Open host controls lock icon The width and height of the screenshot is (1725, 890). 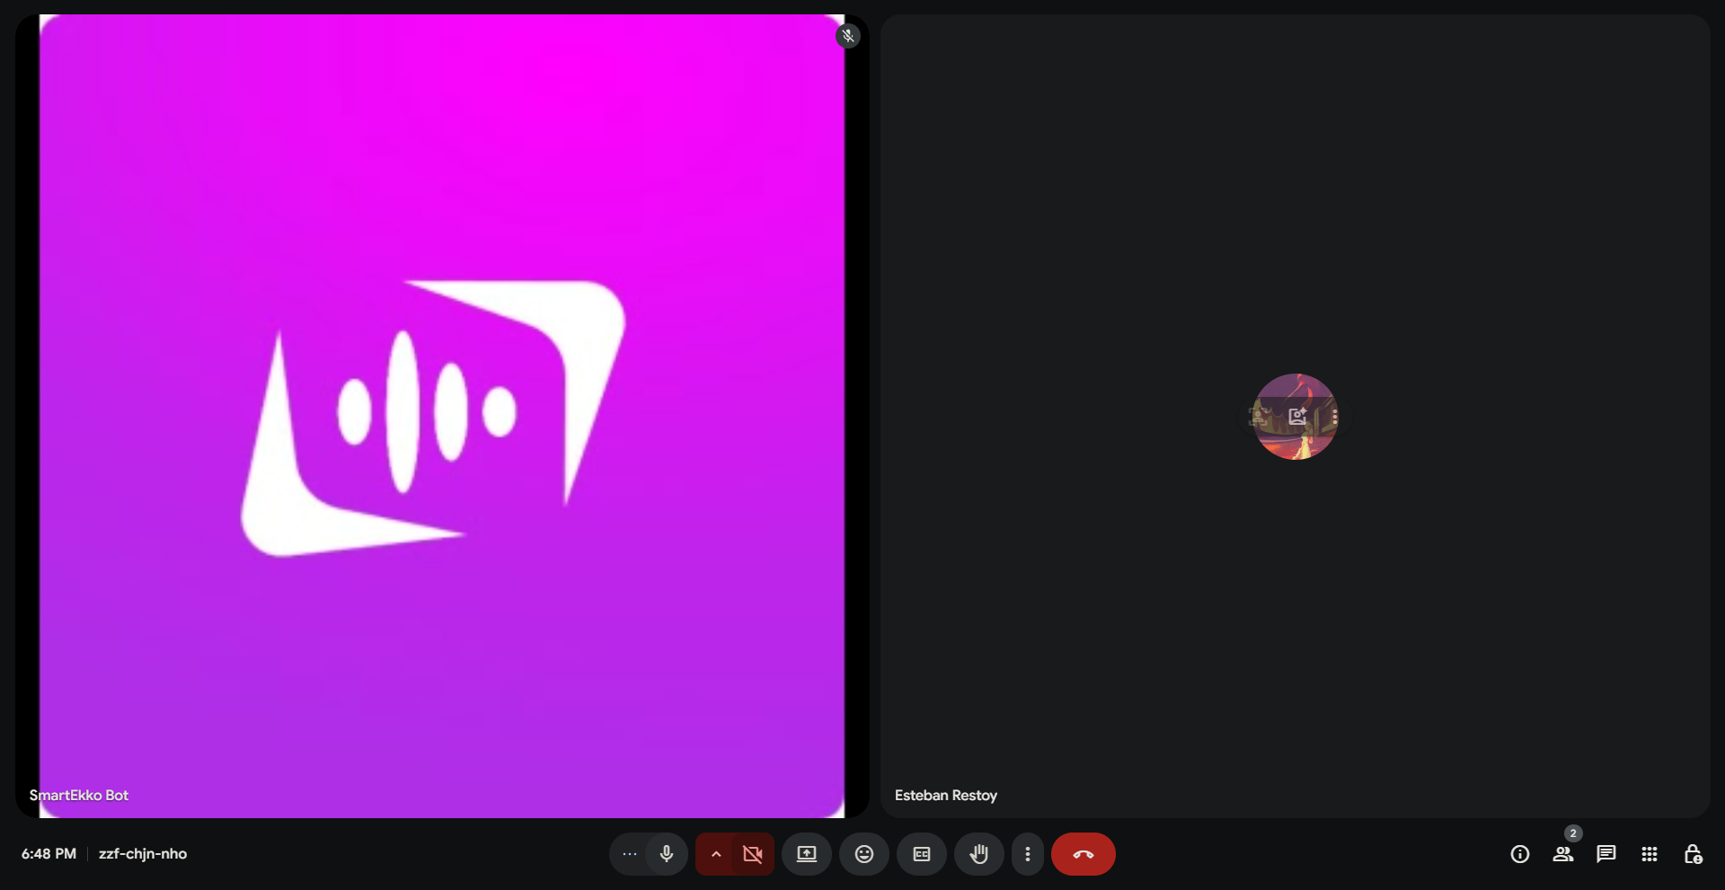click(1693, 854)
